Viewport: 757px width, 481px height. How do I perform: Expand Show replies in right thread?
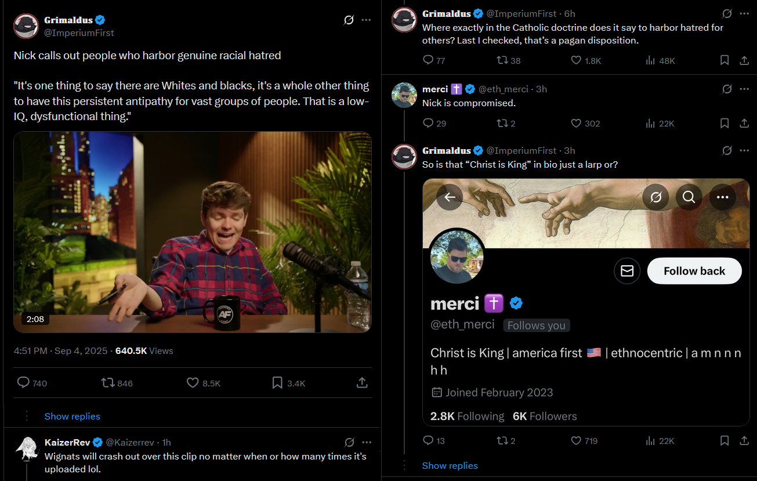[450, 465]
